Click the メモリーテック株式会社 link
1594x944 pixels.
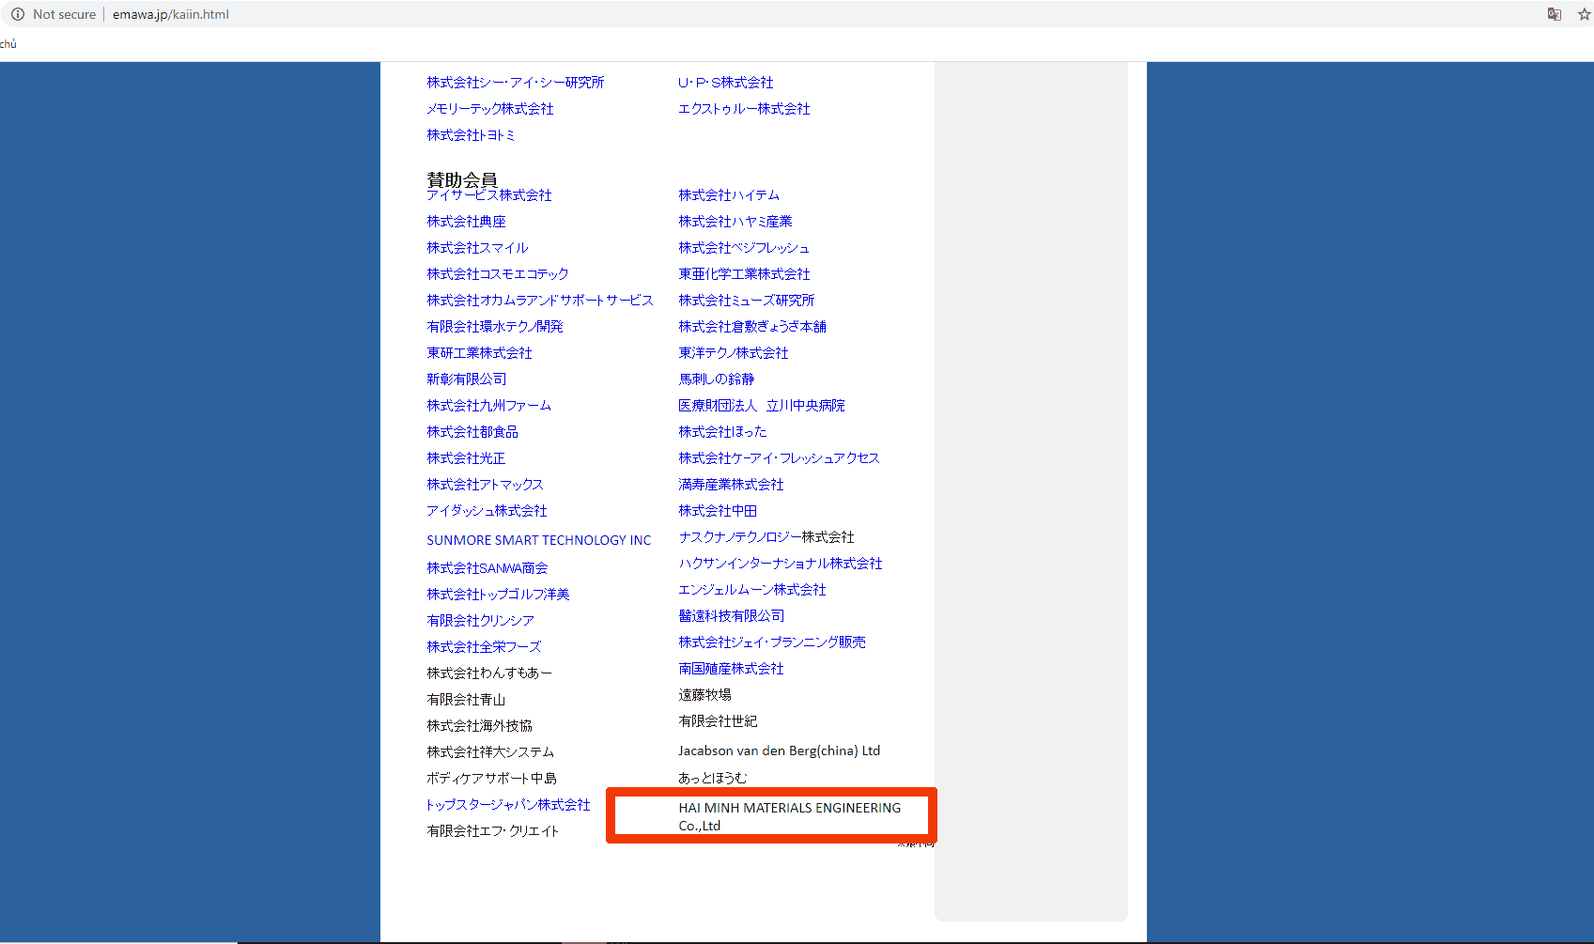click(489, 109)
